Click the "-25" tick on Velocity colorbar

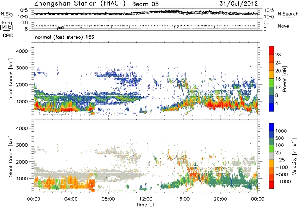click(280, 160)
